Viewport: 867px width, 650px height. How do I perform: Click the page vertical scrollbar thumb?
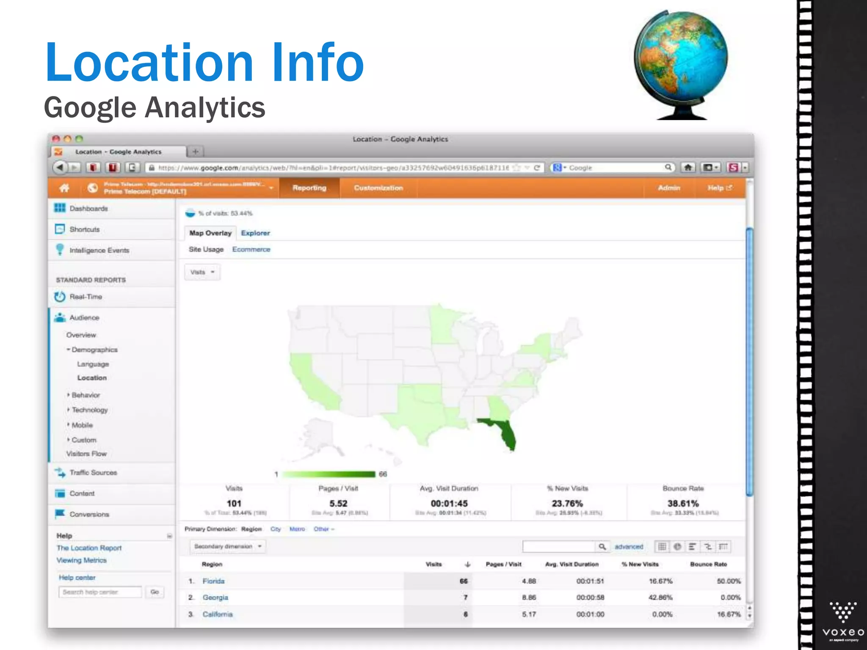749,362
